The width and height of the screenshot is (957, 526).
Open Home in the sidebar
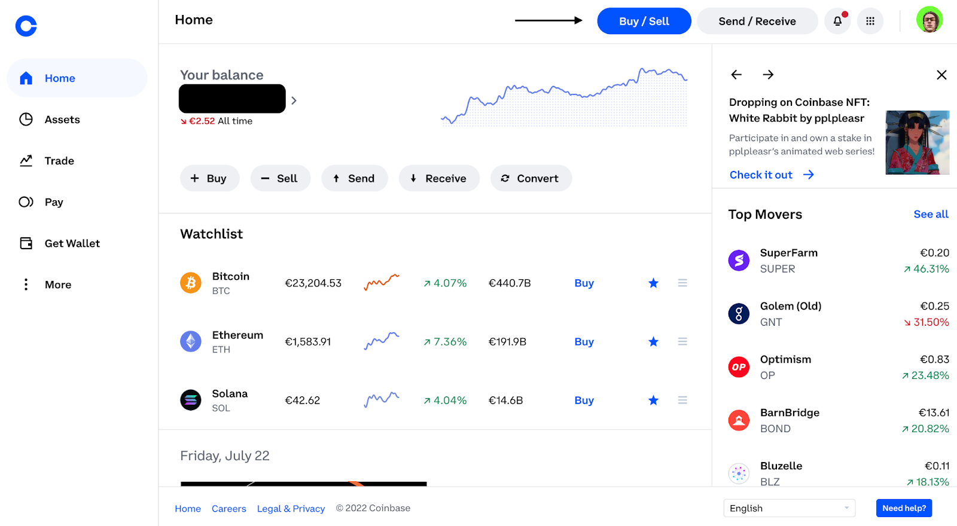(77, 78)
